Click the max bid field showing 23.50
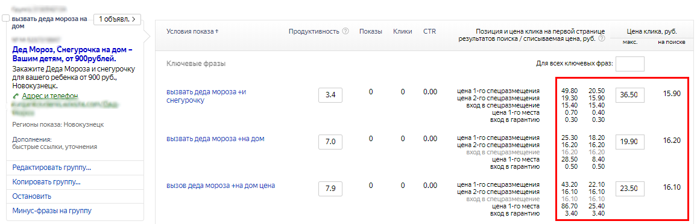The image size is (697, 224). point(630,189)
